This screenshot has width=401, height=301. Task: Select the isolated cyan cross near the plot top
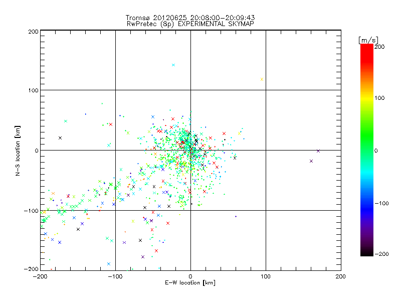[x=173, y=65]
